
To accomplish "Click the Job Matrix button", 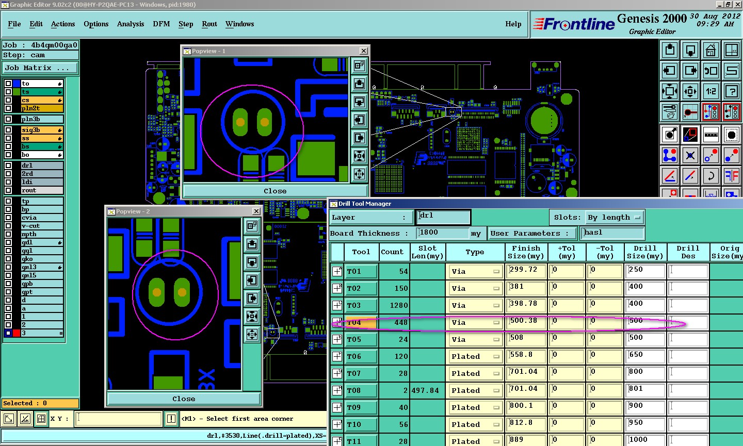I will 40,68.
